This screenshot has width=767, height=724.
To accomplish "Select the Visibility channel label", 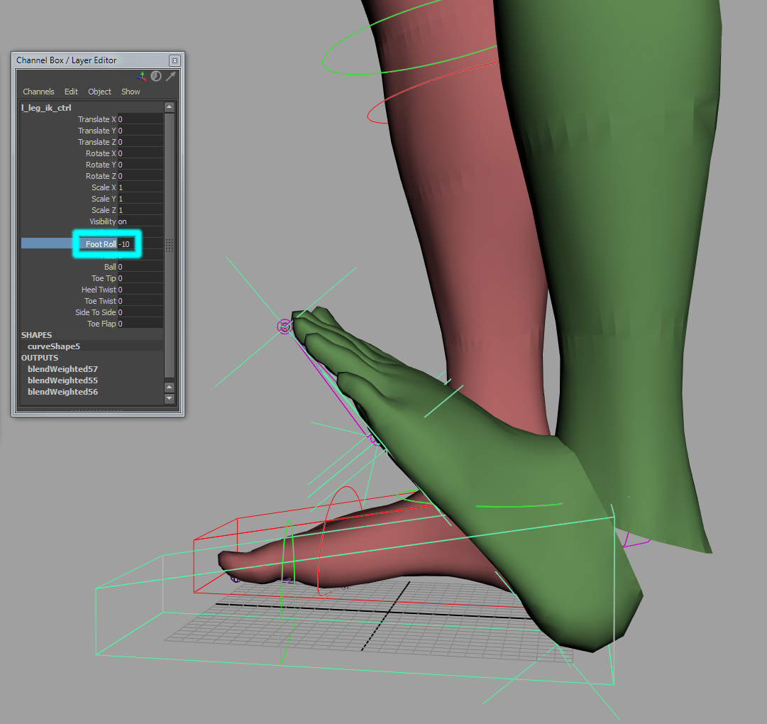I will click(103, 221).
